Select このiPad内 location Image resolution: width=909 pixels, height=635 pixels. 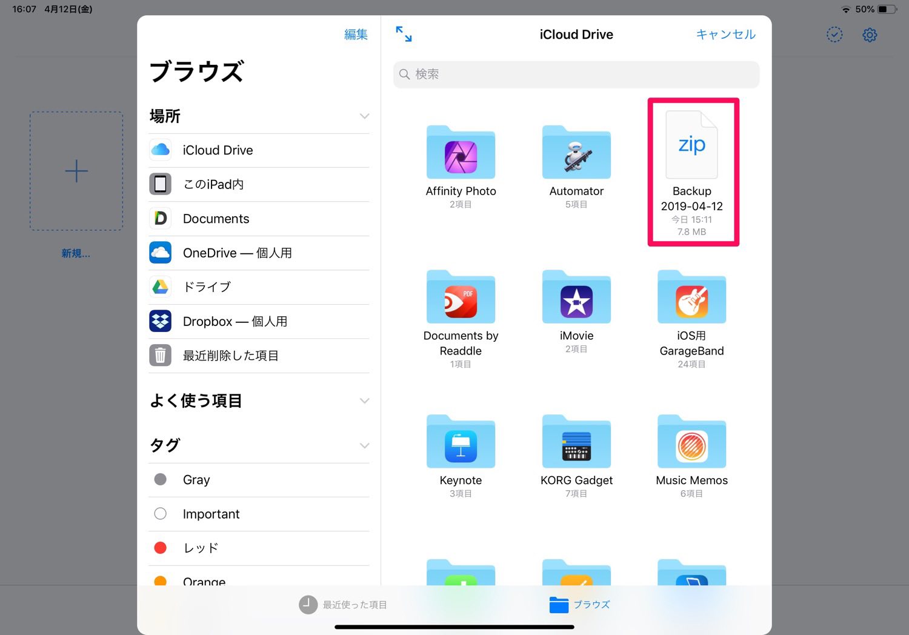[259, 184]
